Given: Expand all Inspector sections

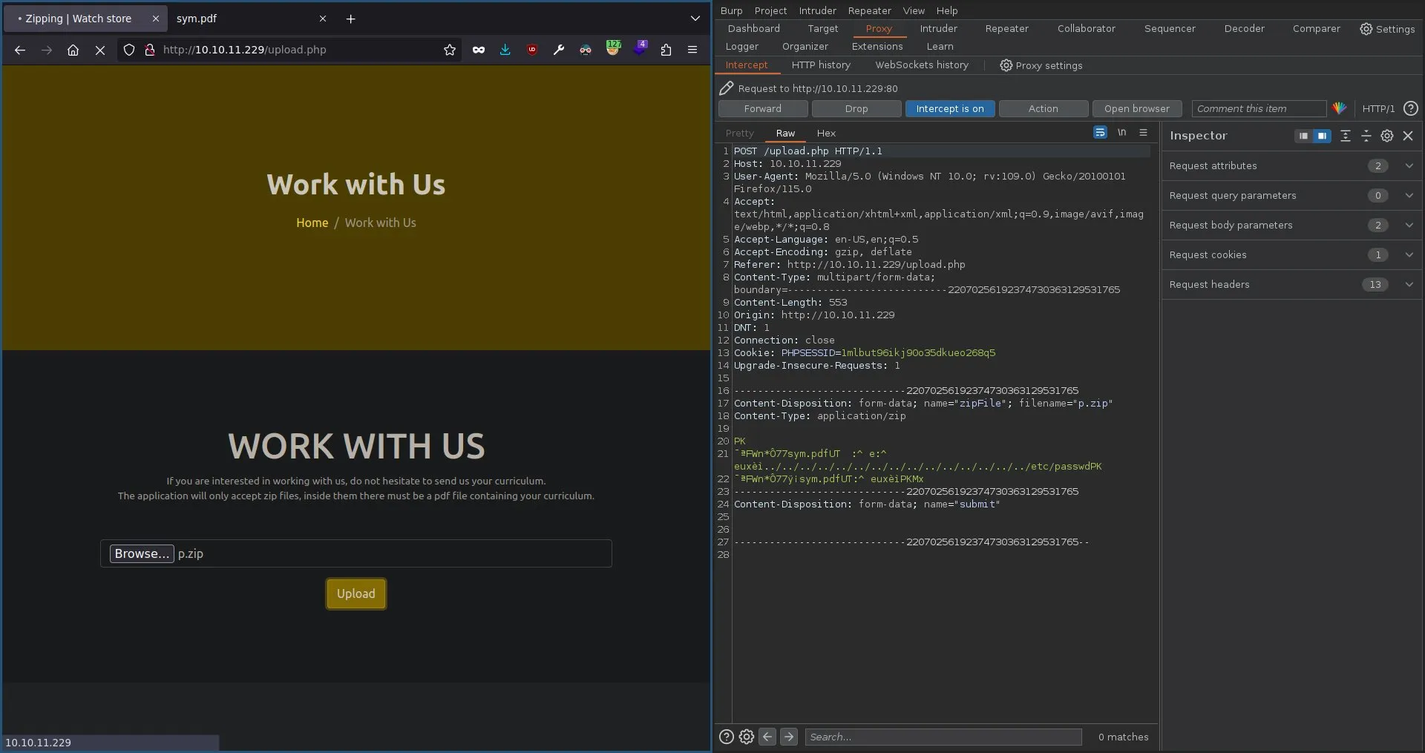Looking at the screenshot, I should (x=1346, y=136).
